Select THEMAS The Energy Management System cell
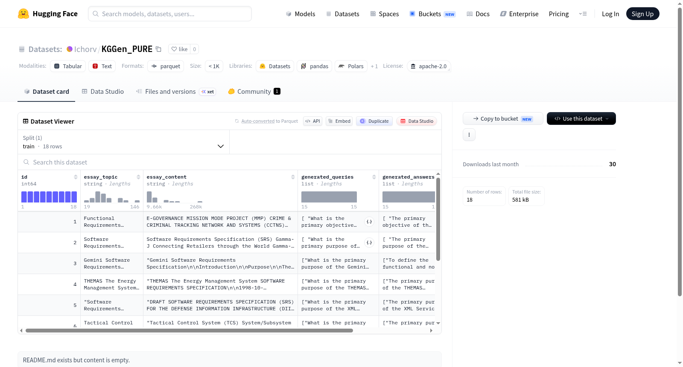 (x=112, y=284)
